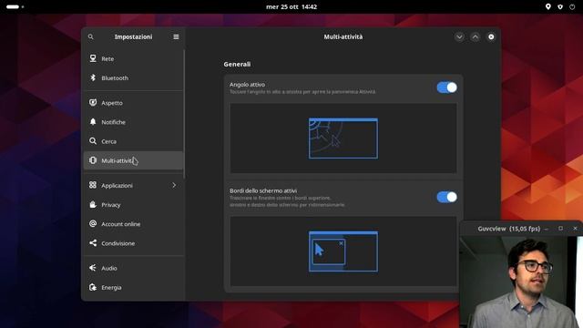Viewport: 583px width, 328px height.
Task: Maximize the Guvcview window
Action: 561,229
